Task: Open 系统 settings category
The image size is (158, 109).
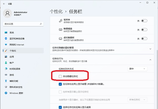Action: (x=23, y=32)
